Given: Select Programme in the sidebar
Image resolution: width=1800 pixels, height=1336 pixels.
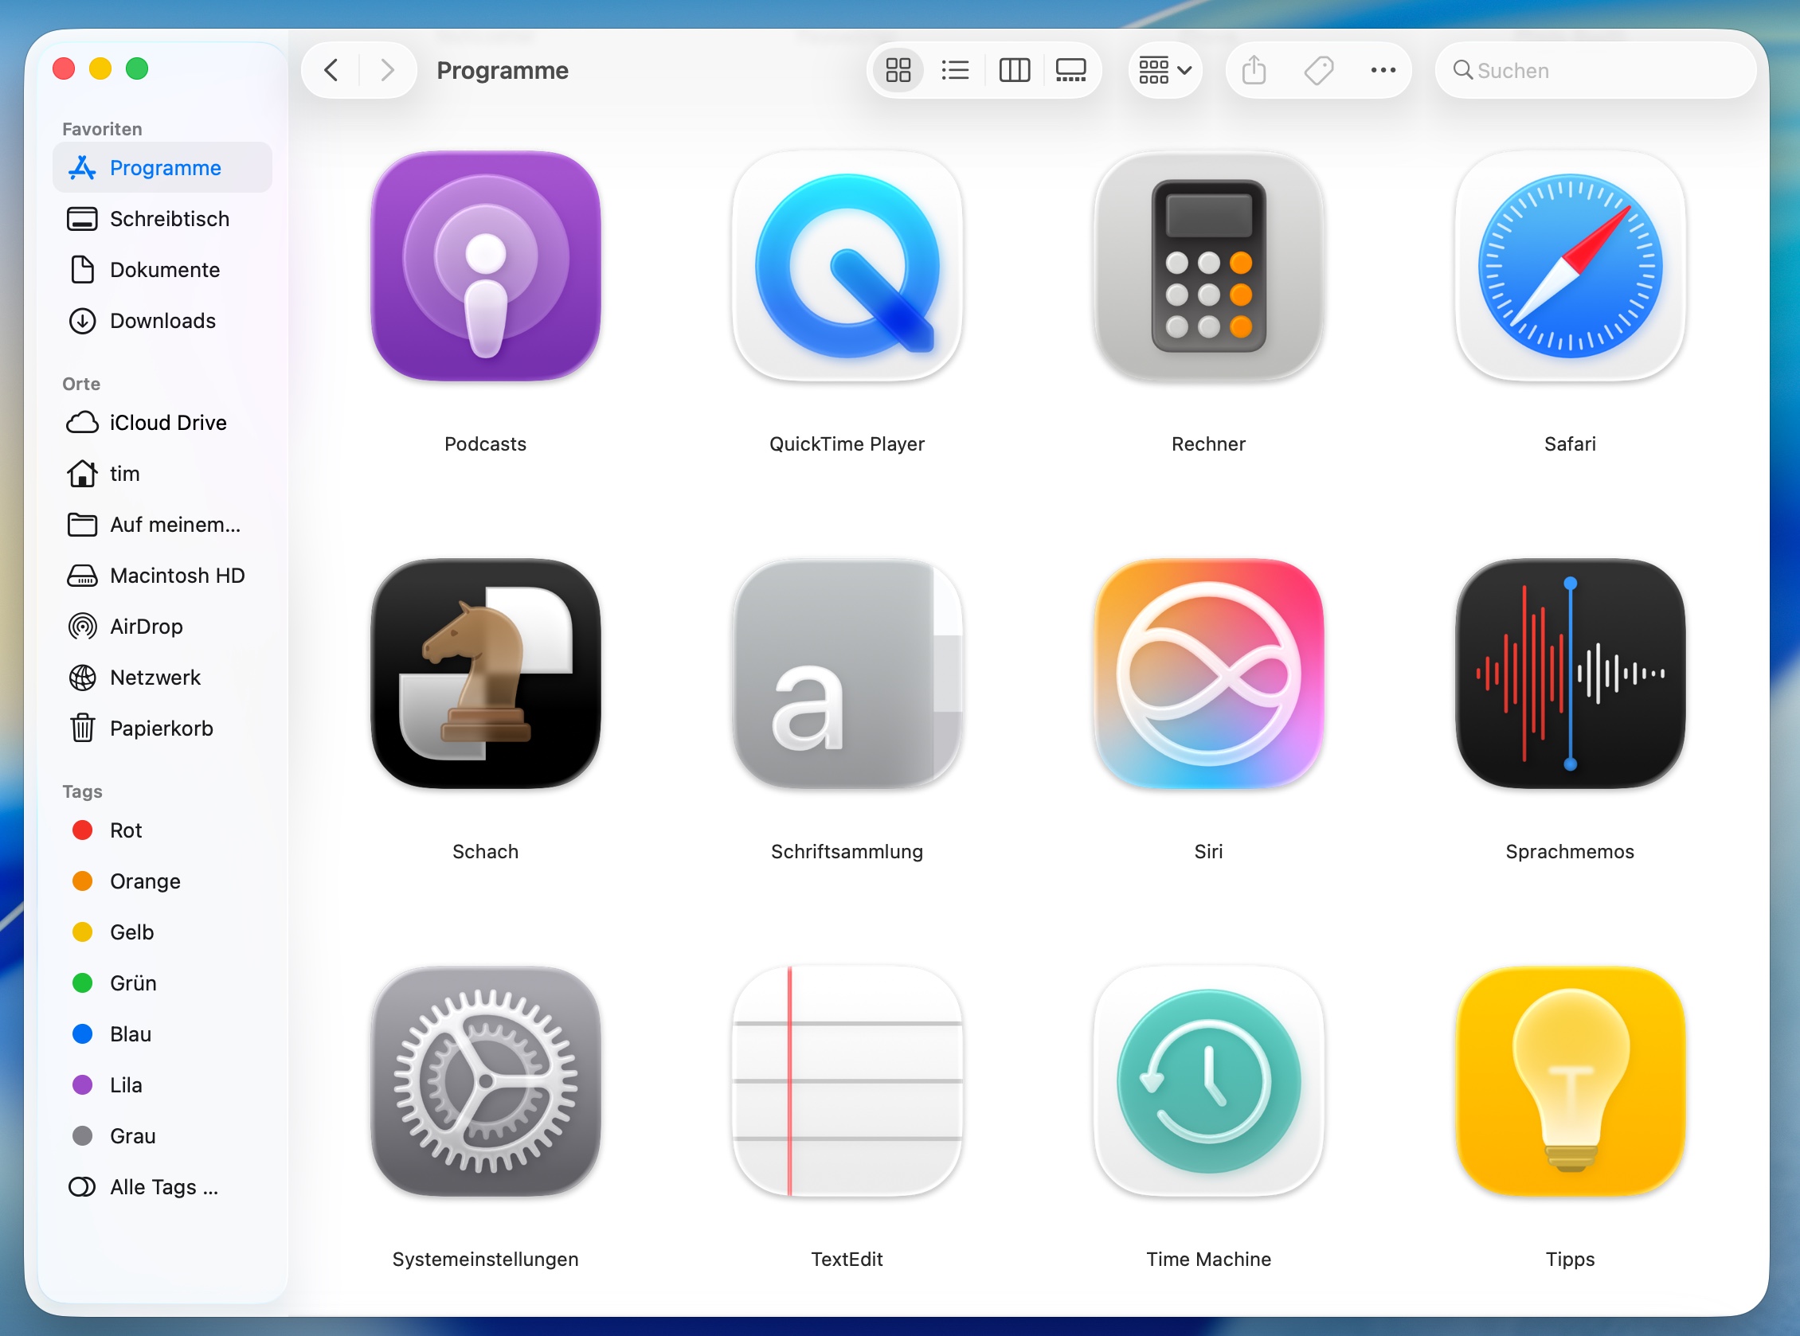Looking at the screenshot, I should coord(162,167).
